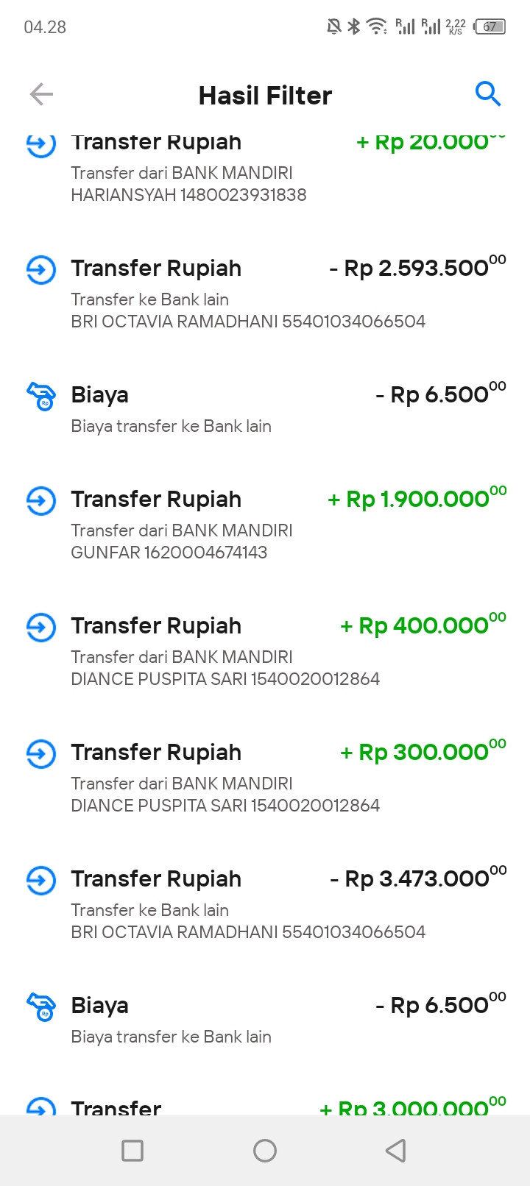Image resolution: width=530 pixels, height=1186 pixels.
Task: Tap transfer icon beside Rp 3.473.000 entry
Action: coord(41,880)
